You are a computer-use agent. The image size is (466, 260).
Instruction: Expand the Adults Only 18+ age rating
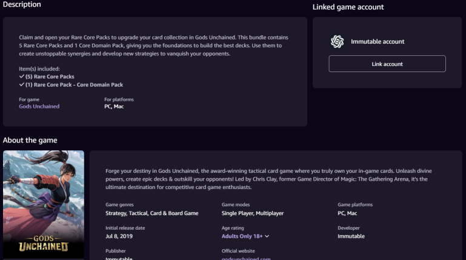click(245, 236)
